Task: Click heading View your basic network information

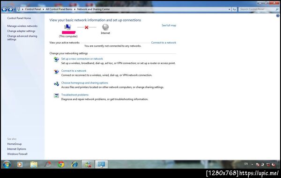Action: pos(95,20)
